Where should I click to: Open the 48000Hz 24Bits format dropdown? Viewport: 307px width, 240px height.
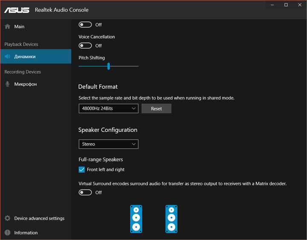pos(108,108)
